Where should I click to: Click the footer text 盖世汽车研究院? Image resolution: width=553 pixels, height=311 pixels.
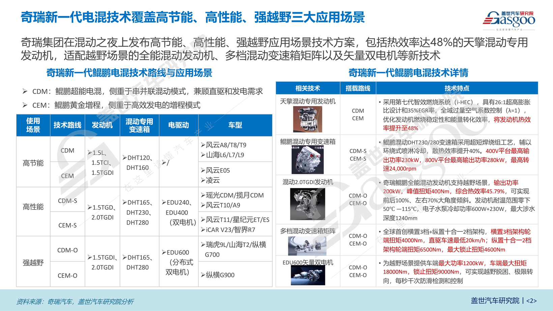click(x=495, y=301)
